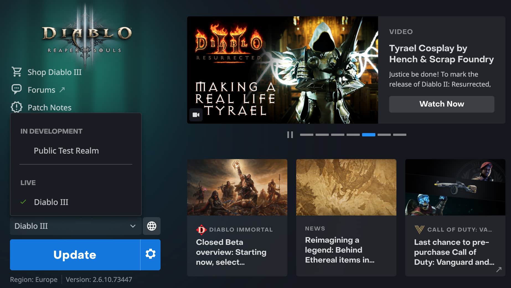Jump to the fourth carousel slide indicator

click(353, 135)
